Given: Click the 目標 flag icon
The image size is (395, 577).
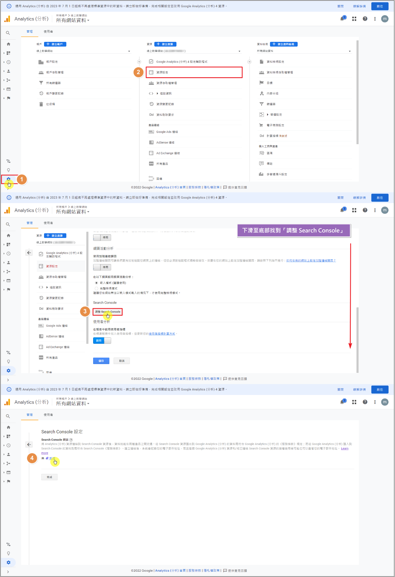Looking at the screenshot, I should pyautogui.click(x=261, y=83).
